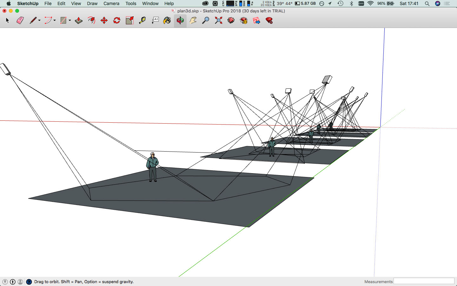Select the Move tool
Image resolution: width=457 pixels, height=286 pixels.
(x=104, y=20)
